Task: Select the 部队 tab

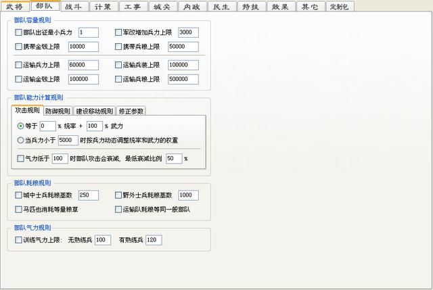Action: click(x=45, y=6)
